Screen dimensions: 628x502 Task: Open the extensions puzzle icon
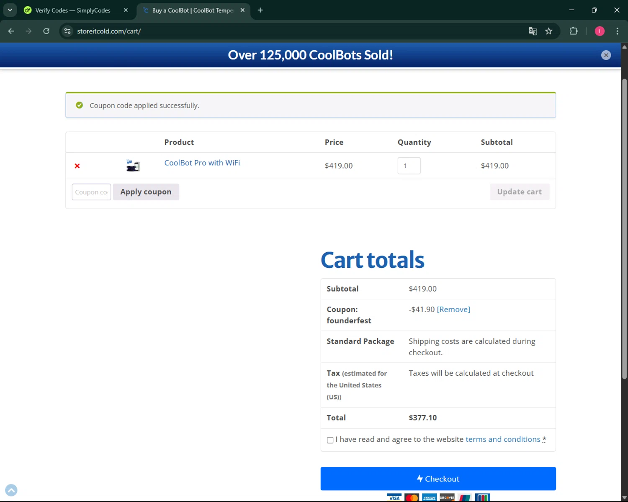coord(574,31)
